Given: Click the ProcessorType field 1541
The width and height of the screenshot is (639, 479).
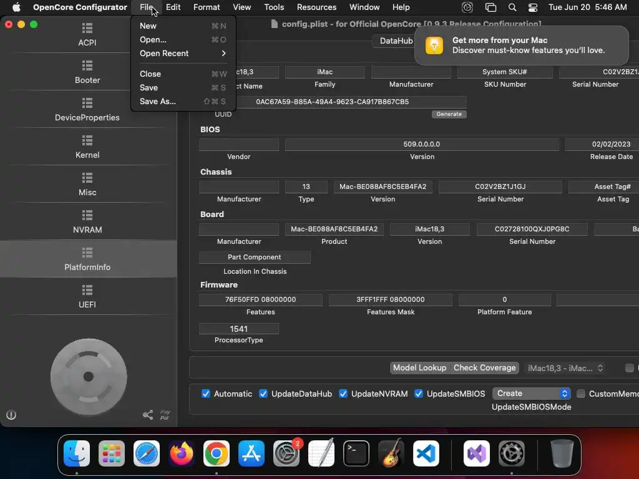Looking at the screenshot, I should (x=239, y=329).
